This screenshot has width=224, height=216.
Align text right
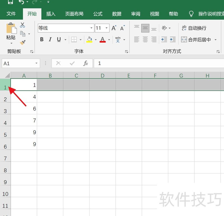[x=154, y=39]
